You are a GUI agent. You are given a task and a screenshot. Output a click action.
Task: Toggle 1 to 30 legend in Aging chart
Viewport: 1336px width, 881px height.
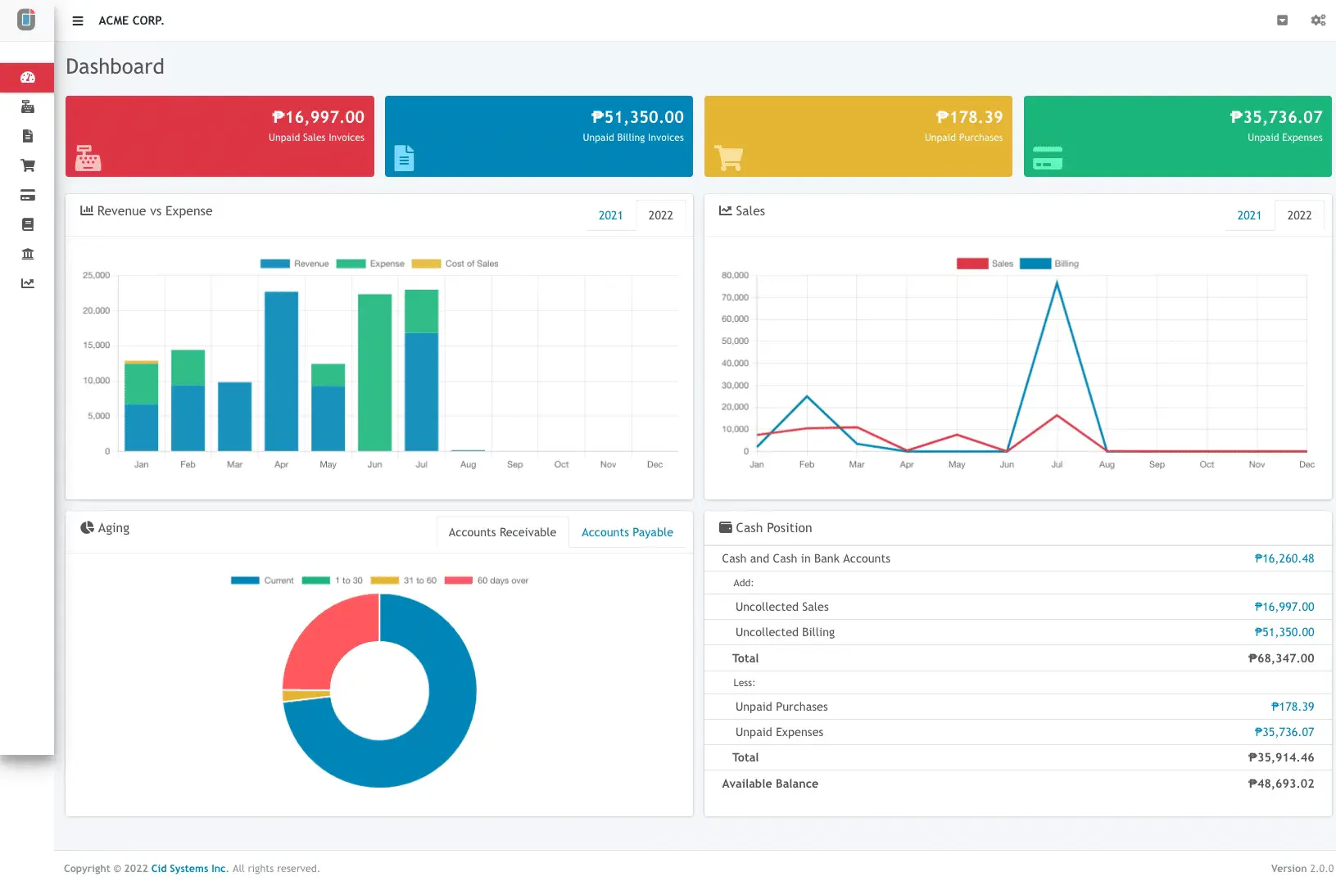[332, 581]
